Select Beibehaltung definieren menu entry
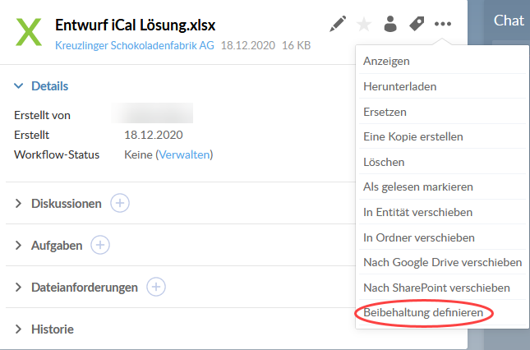Viewport: 530px width, 350px height. click(x=442, y=312)
